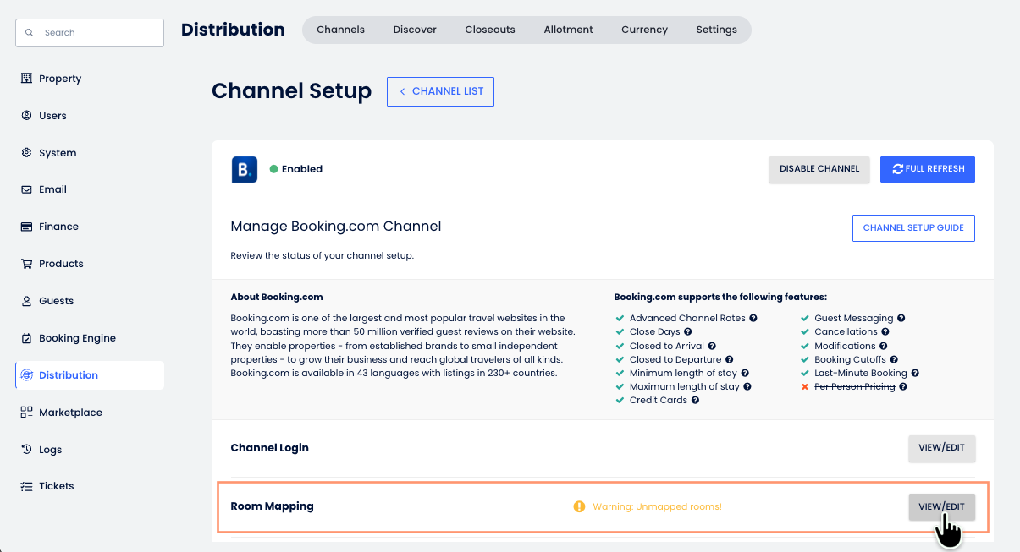Switch to the Closeouts tab
The height and width of the screenshot is (552, 1020).
(490, 30)
